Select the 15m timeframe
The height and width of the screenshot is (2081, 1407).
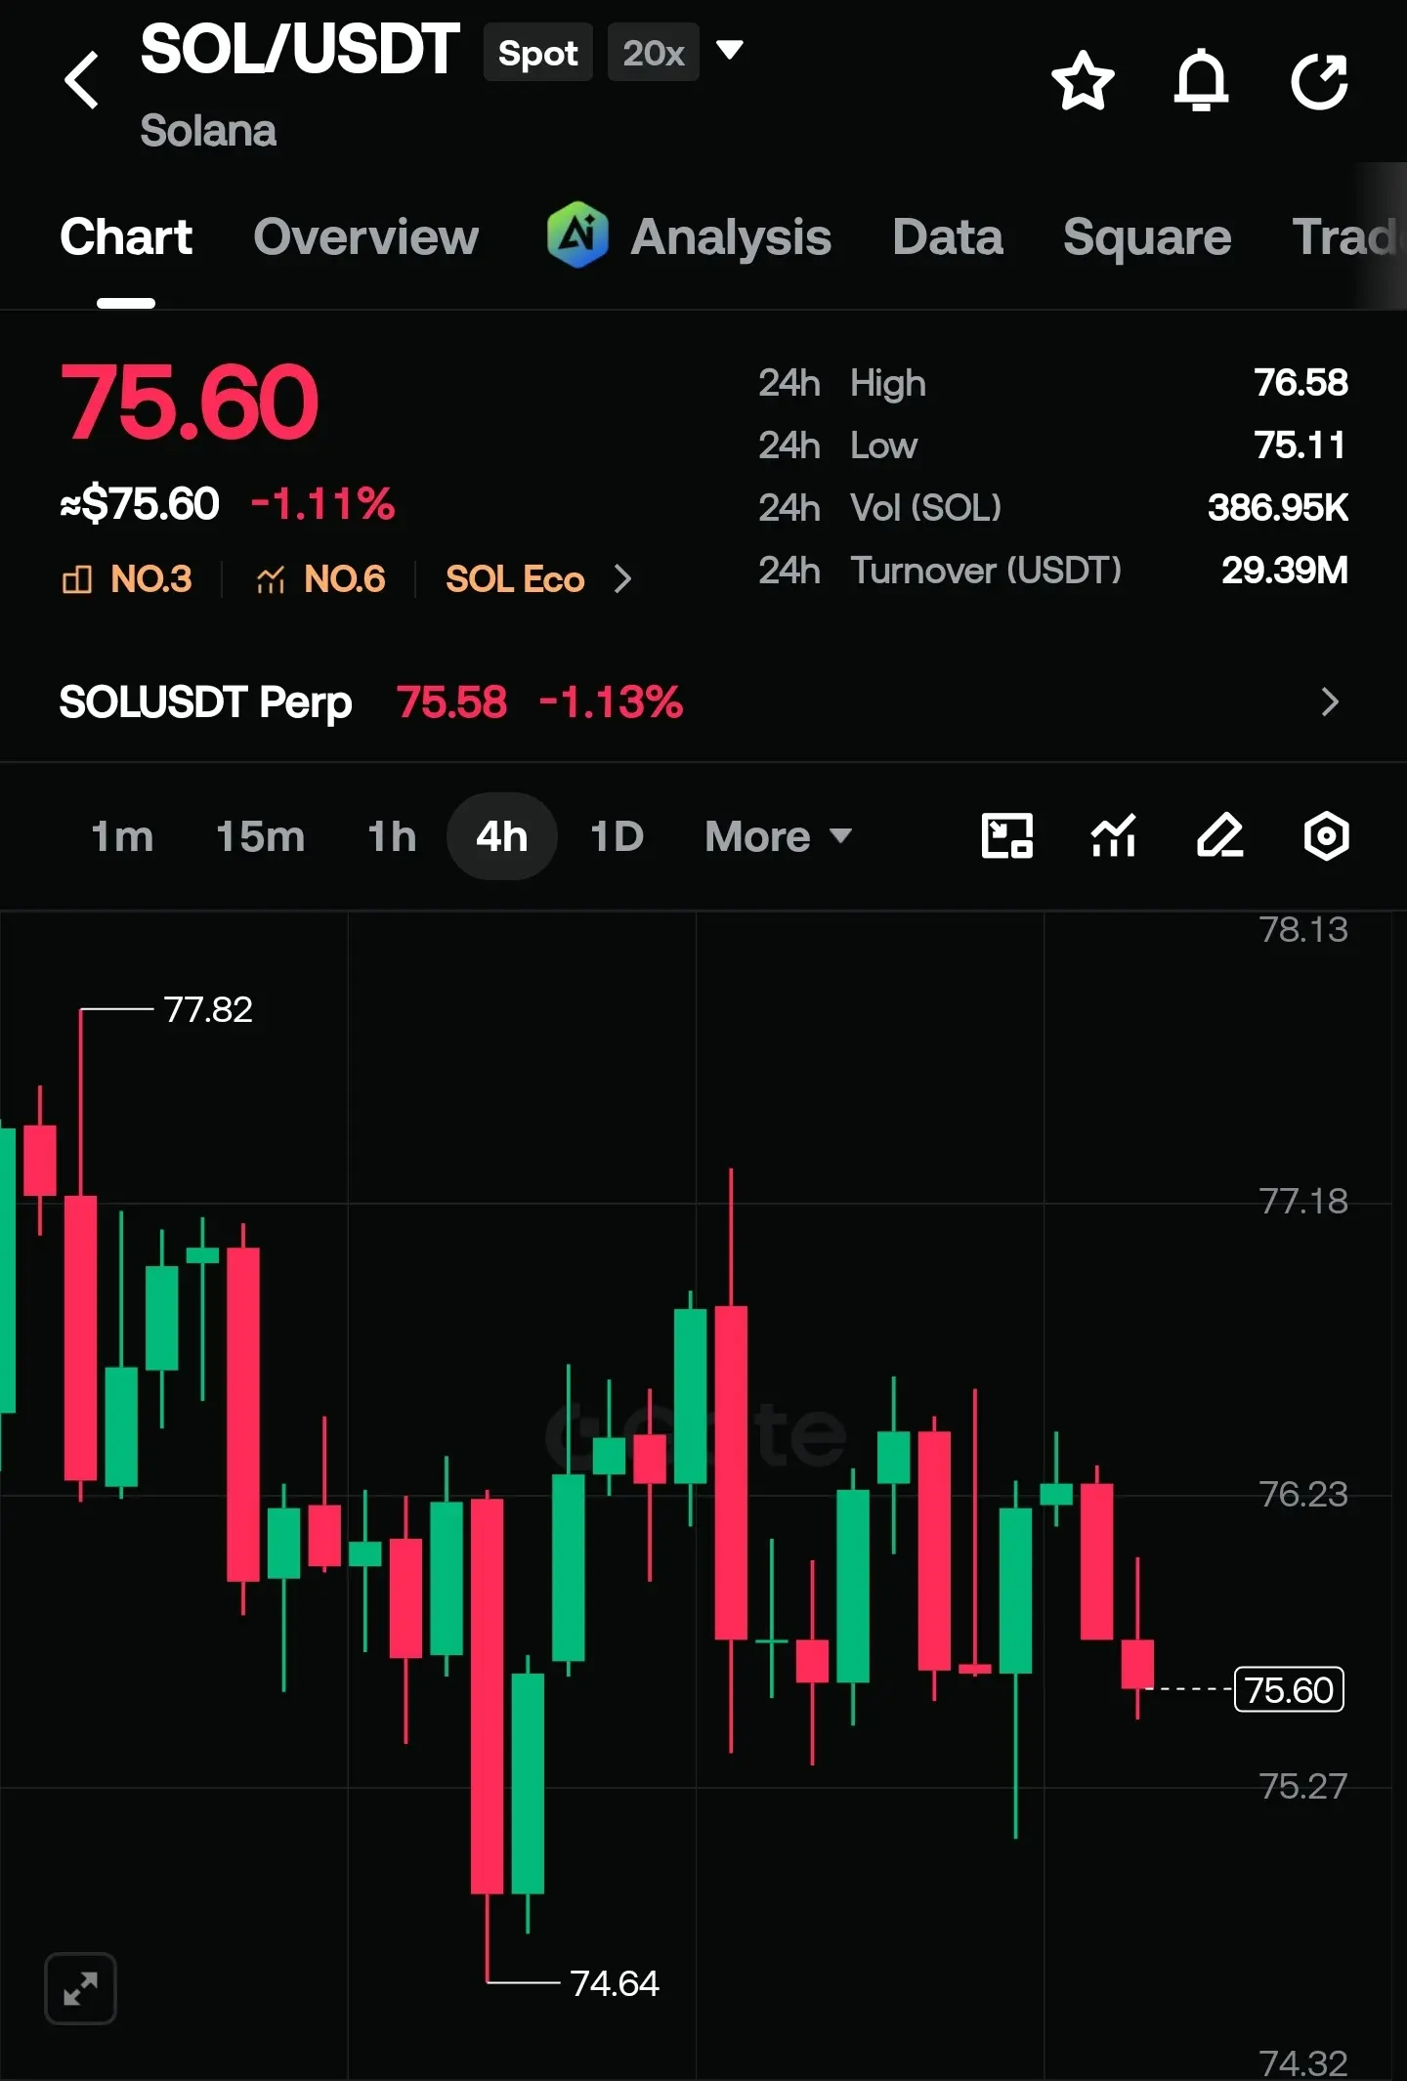point(260,836)
